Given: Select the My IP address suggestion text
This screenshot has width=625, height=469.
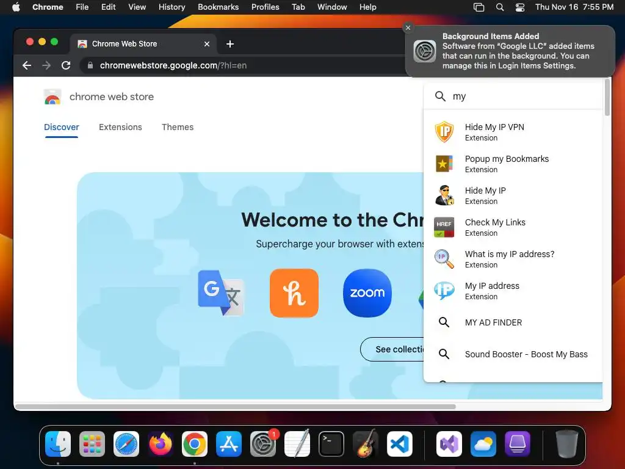Looking at the screenshot, I should point(492,286).
